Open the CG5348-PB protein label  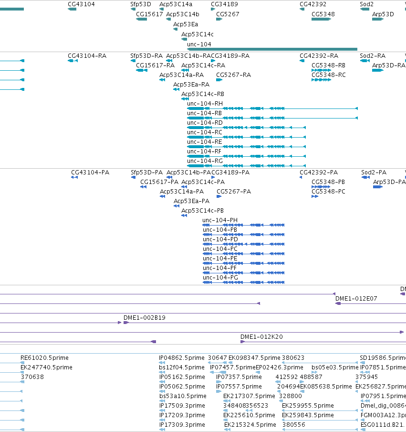pos(328,182)
